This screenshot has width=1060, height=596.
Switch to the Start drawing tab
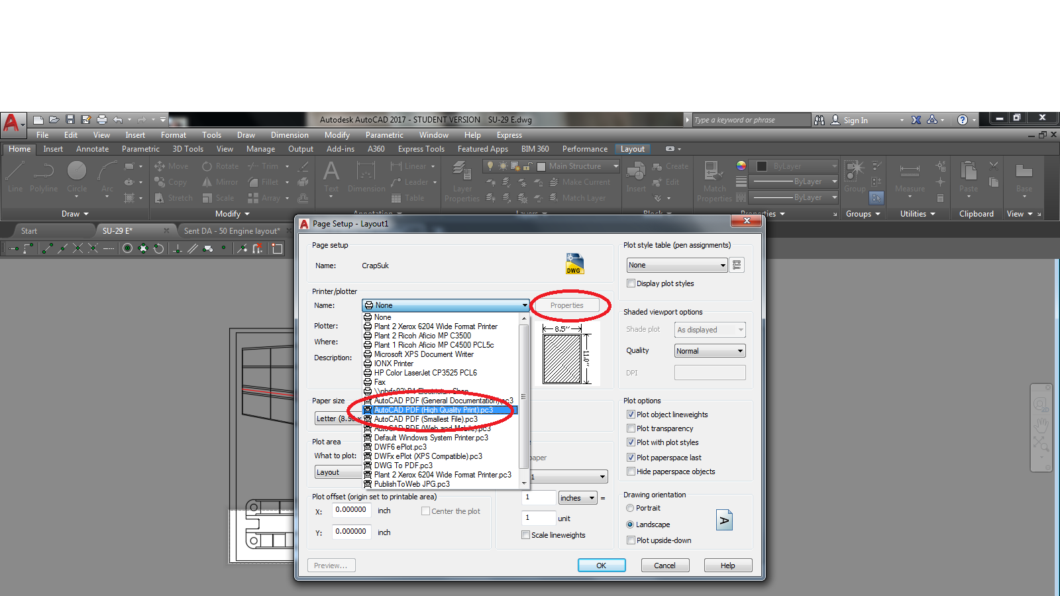coord(28,231)
